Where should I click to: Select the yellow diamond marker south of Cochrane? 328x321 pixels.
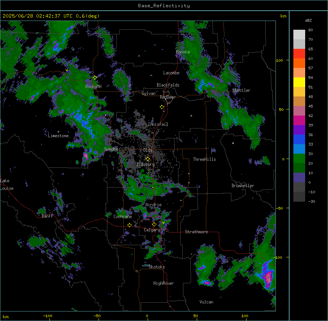click(129, 225)
